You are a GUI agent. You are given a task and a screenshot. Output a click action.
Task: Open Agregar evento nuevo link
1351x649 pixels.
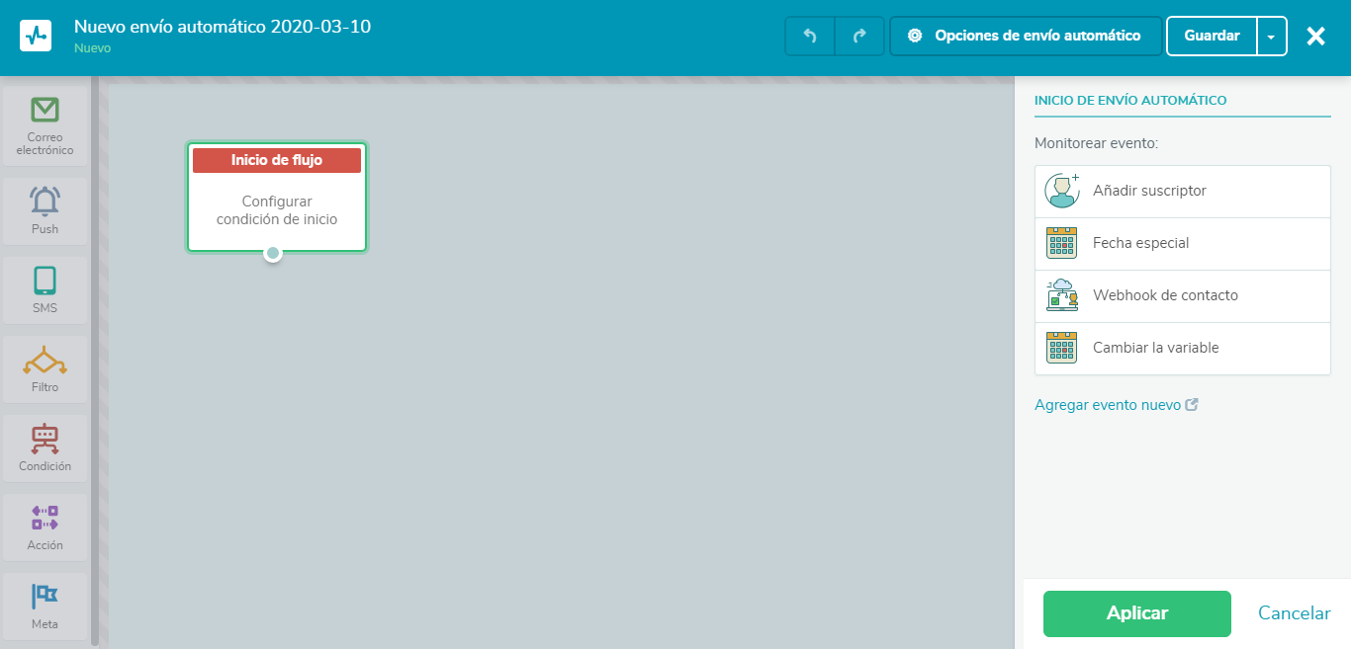pos(1117,405)
